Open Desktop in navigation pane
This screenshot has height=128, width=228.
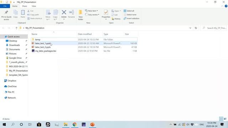tap(13, 41)
